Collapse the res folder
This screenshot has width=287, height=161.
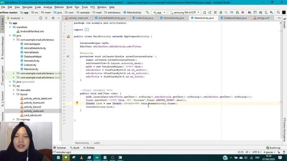point(10,86)
